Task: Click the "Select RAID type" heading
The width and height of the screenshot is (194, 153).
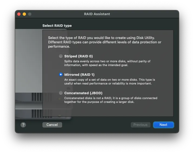Action: click(x=57, y=26)
